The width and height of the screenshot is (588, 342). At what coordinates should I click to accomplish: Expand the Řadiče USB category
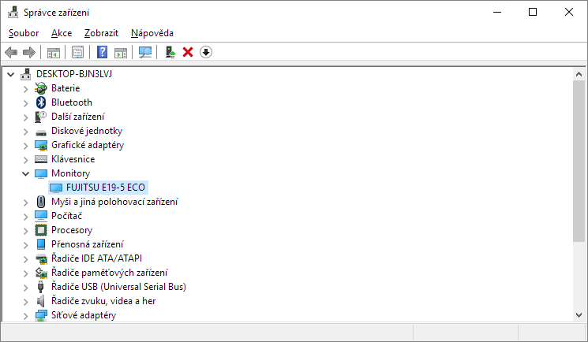[x=25, y=288]
